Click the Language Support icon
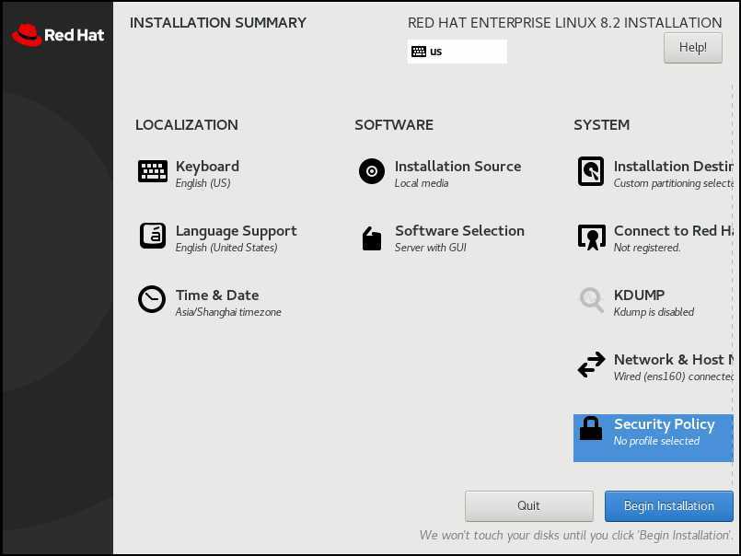The width and height of the screenshot is (741, 556). (152, 236)
